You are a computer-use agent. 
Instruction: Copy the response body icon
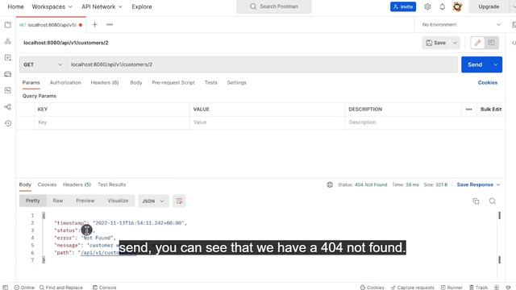coord(476,201)
